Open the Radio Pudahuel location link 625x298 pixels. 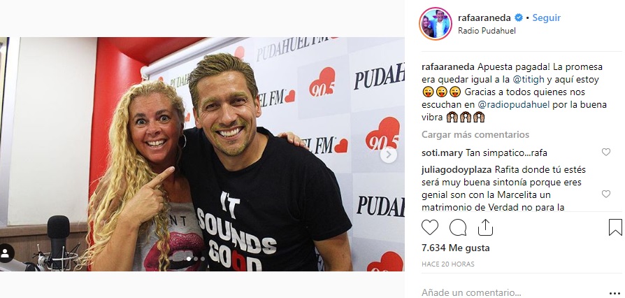(x=487, y=31)
